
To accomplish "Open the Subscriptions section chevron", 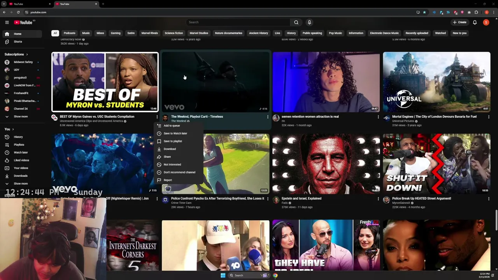I will click(x=27, y=54).
